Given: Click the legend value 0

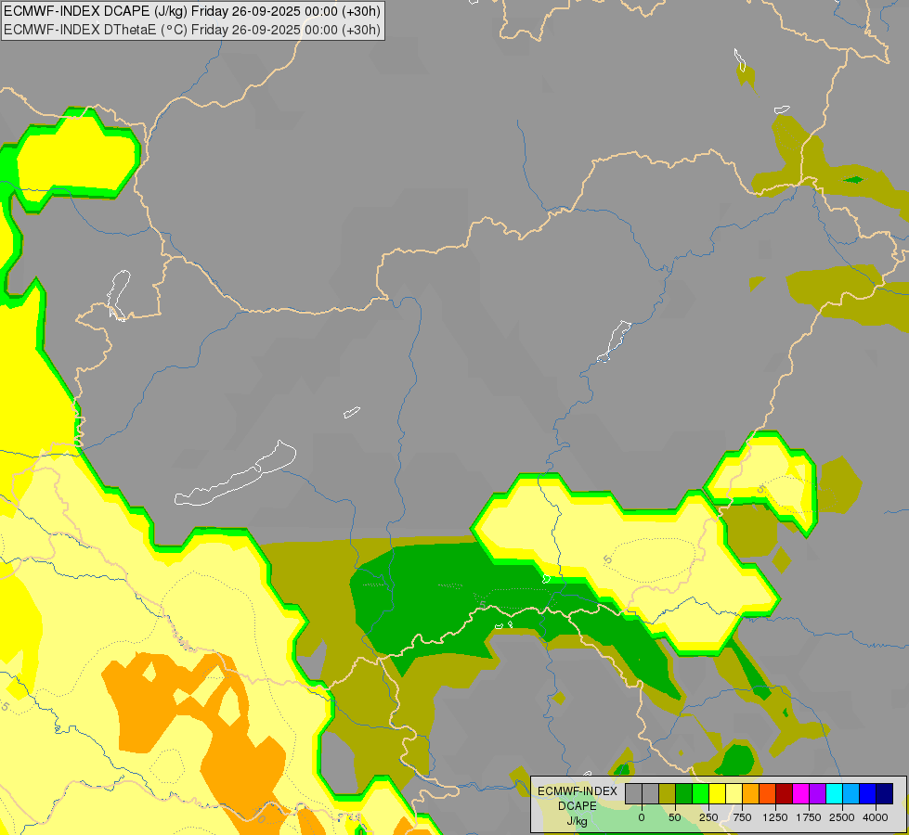Looking at the screenshot, I should click(642, 817).
